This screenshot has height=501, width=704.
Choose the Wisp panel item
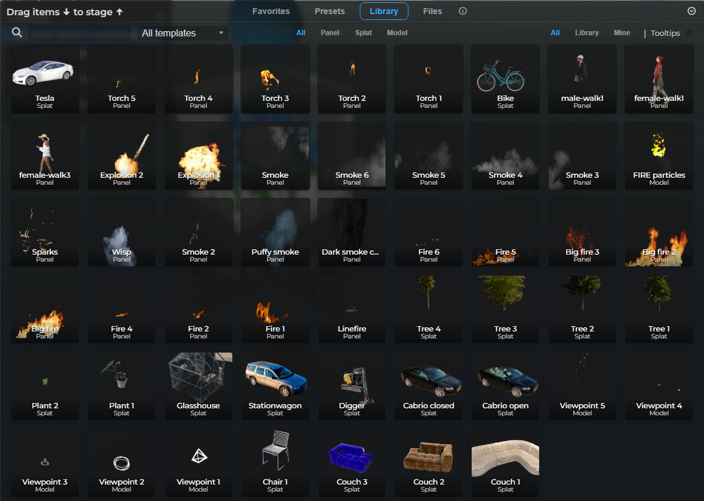[x=121, y=232]
